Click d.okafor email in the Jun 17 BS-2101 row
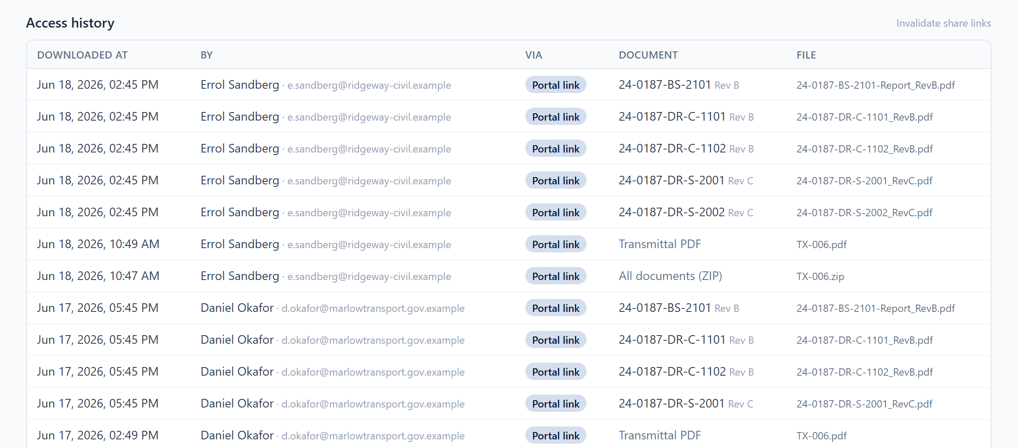This screenshot has width=1017, height=448. (373, 308)
